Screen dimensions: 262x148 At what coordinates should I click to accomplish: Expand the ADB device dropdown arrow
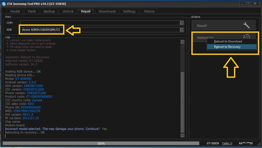coord(182,30)
